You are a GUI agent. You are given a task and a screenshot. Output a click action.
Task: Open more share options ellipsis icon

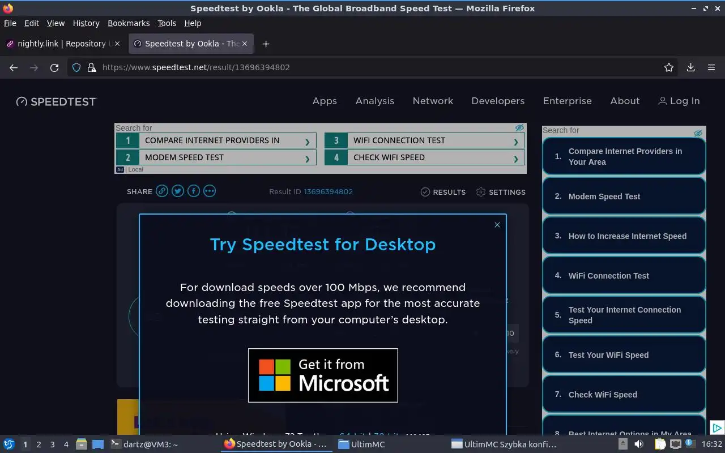point(210,191)
